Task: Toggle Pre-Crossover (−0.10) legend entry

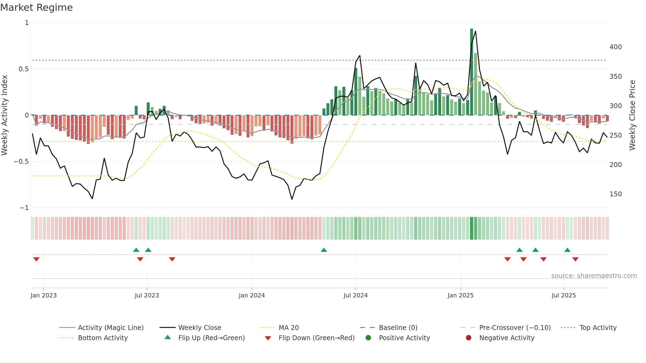Action: (x=506, y=328)
